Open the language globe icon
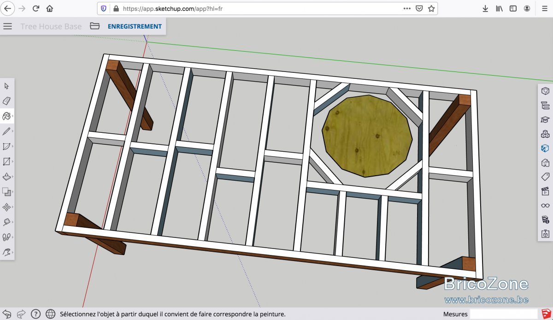 [51, 314]
